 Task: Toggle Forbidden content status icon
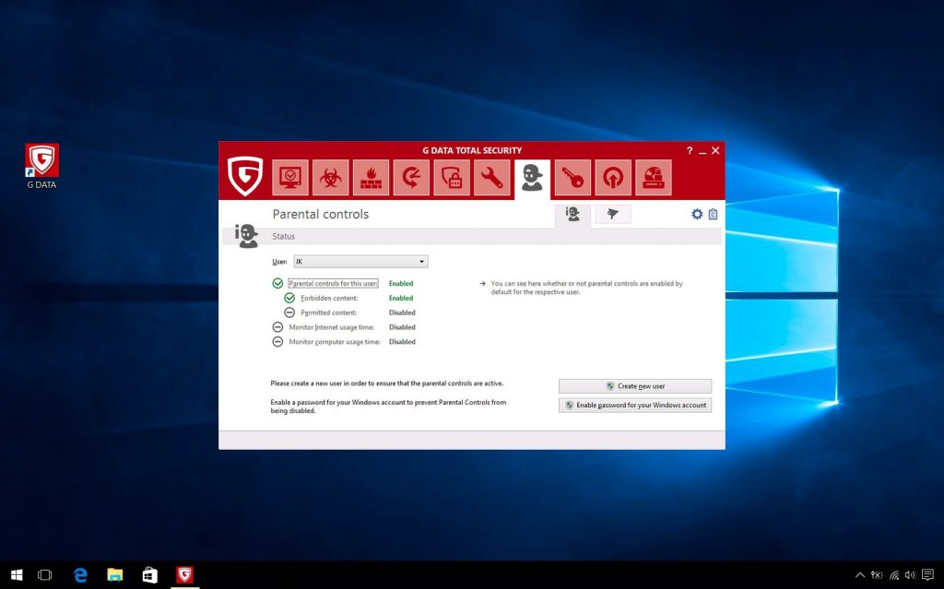(289, 298)
